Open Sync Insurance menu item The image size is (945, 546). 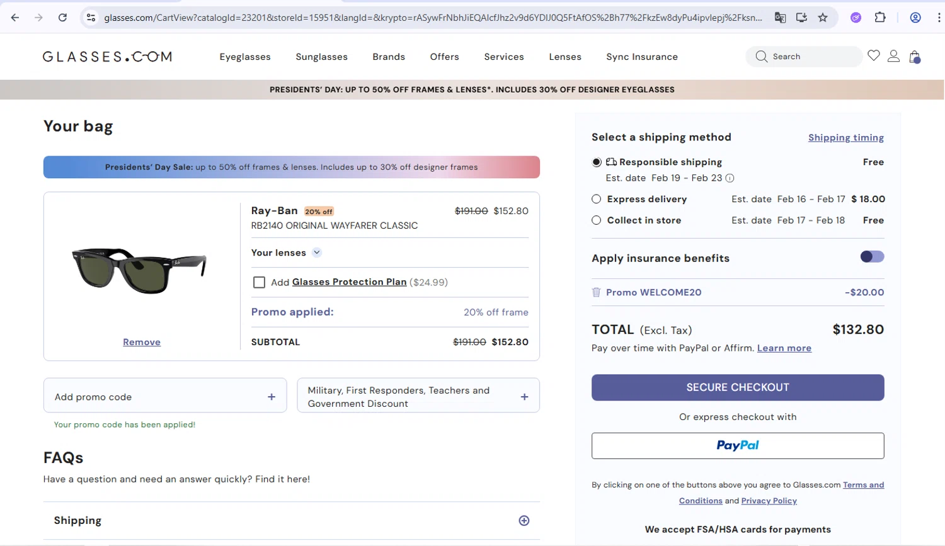[x=642, y=57]
